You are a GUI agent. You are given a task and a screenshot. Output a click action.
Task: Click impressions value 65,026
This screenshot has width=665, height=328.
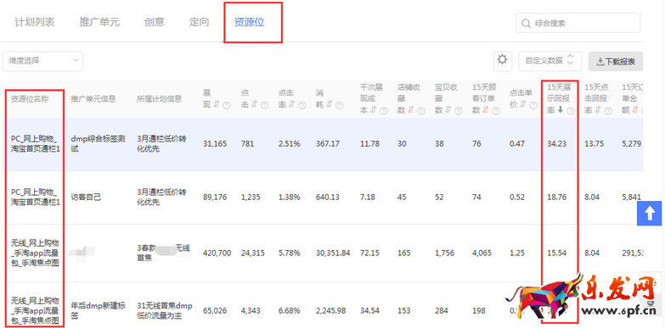215,311
